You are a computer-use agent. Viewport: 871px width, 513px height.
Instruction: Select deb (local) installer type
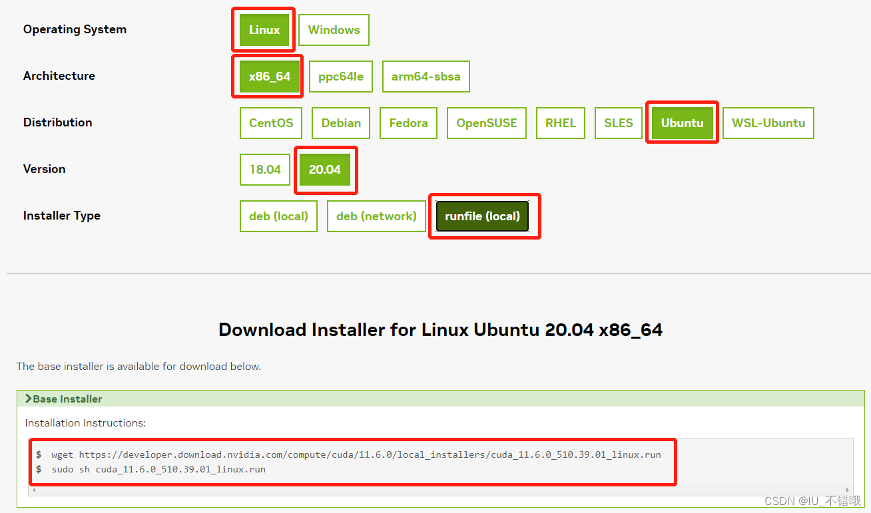point(278,216)
